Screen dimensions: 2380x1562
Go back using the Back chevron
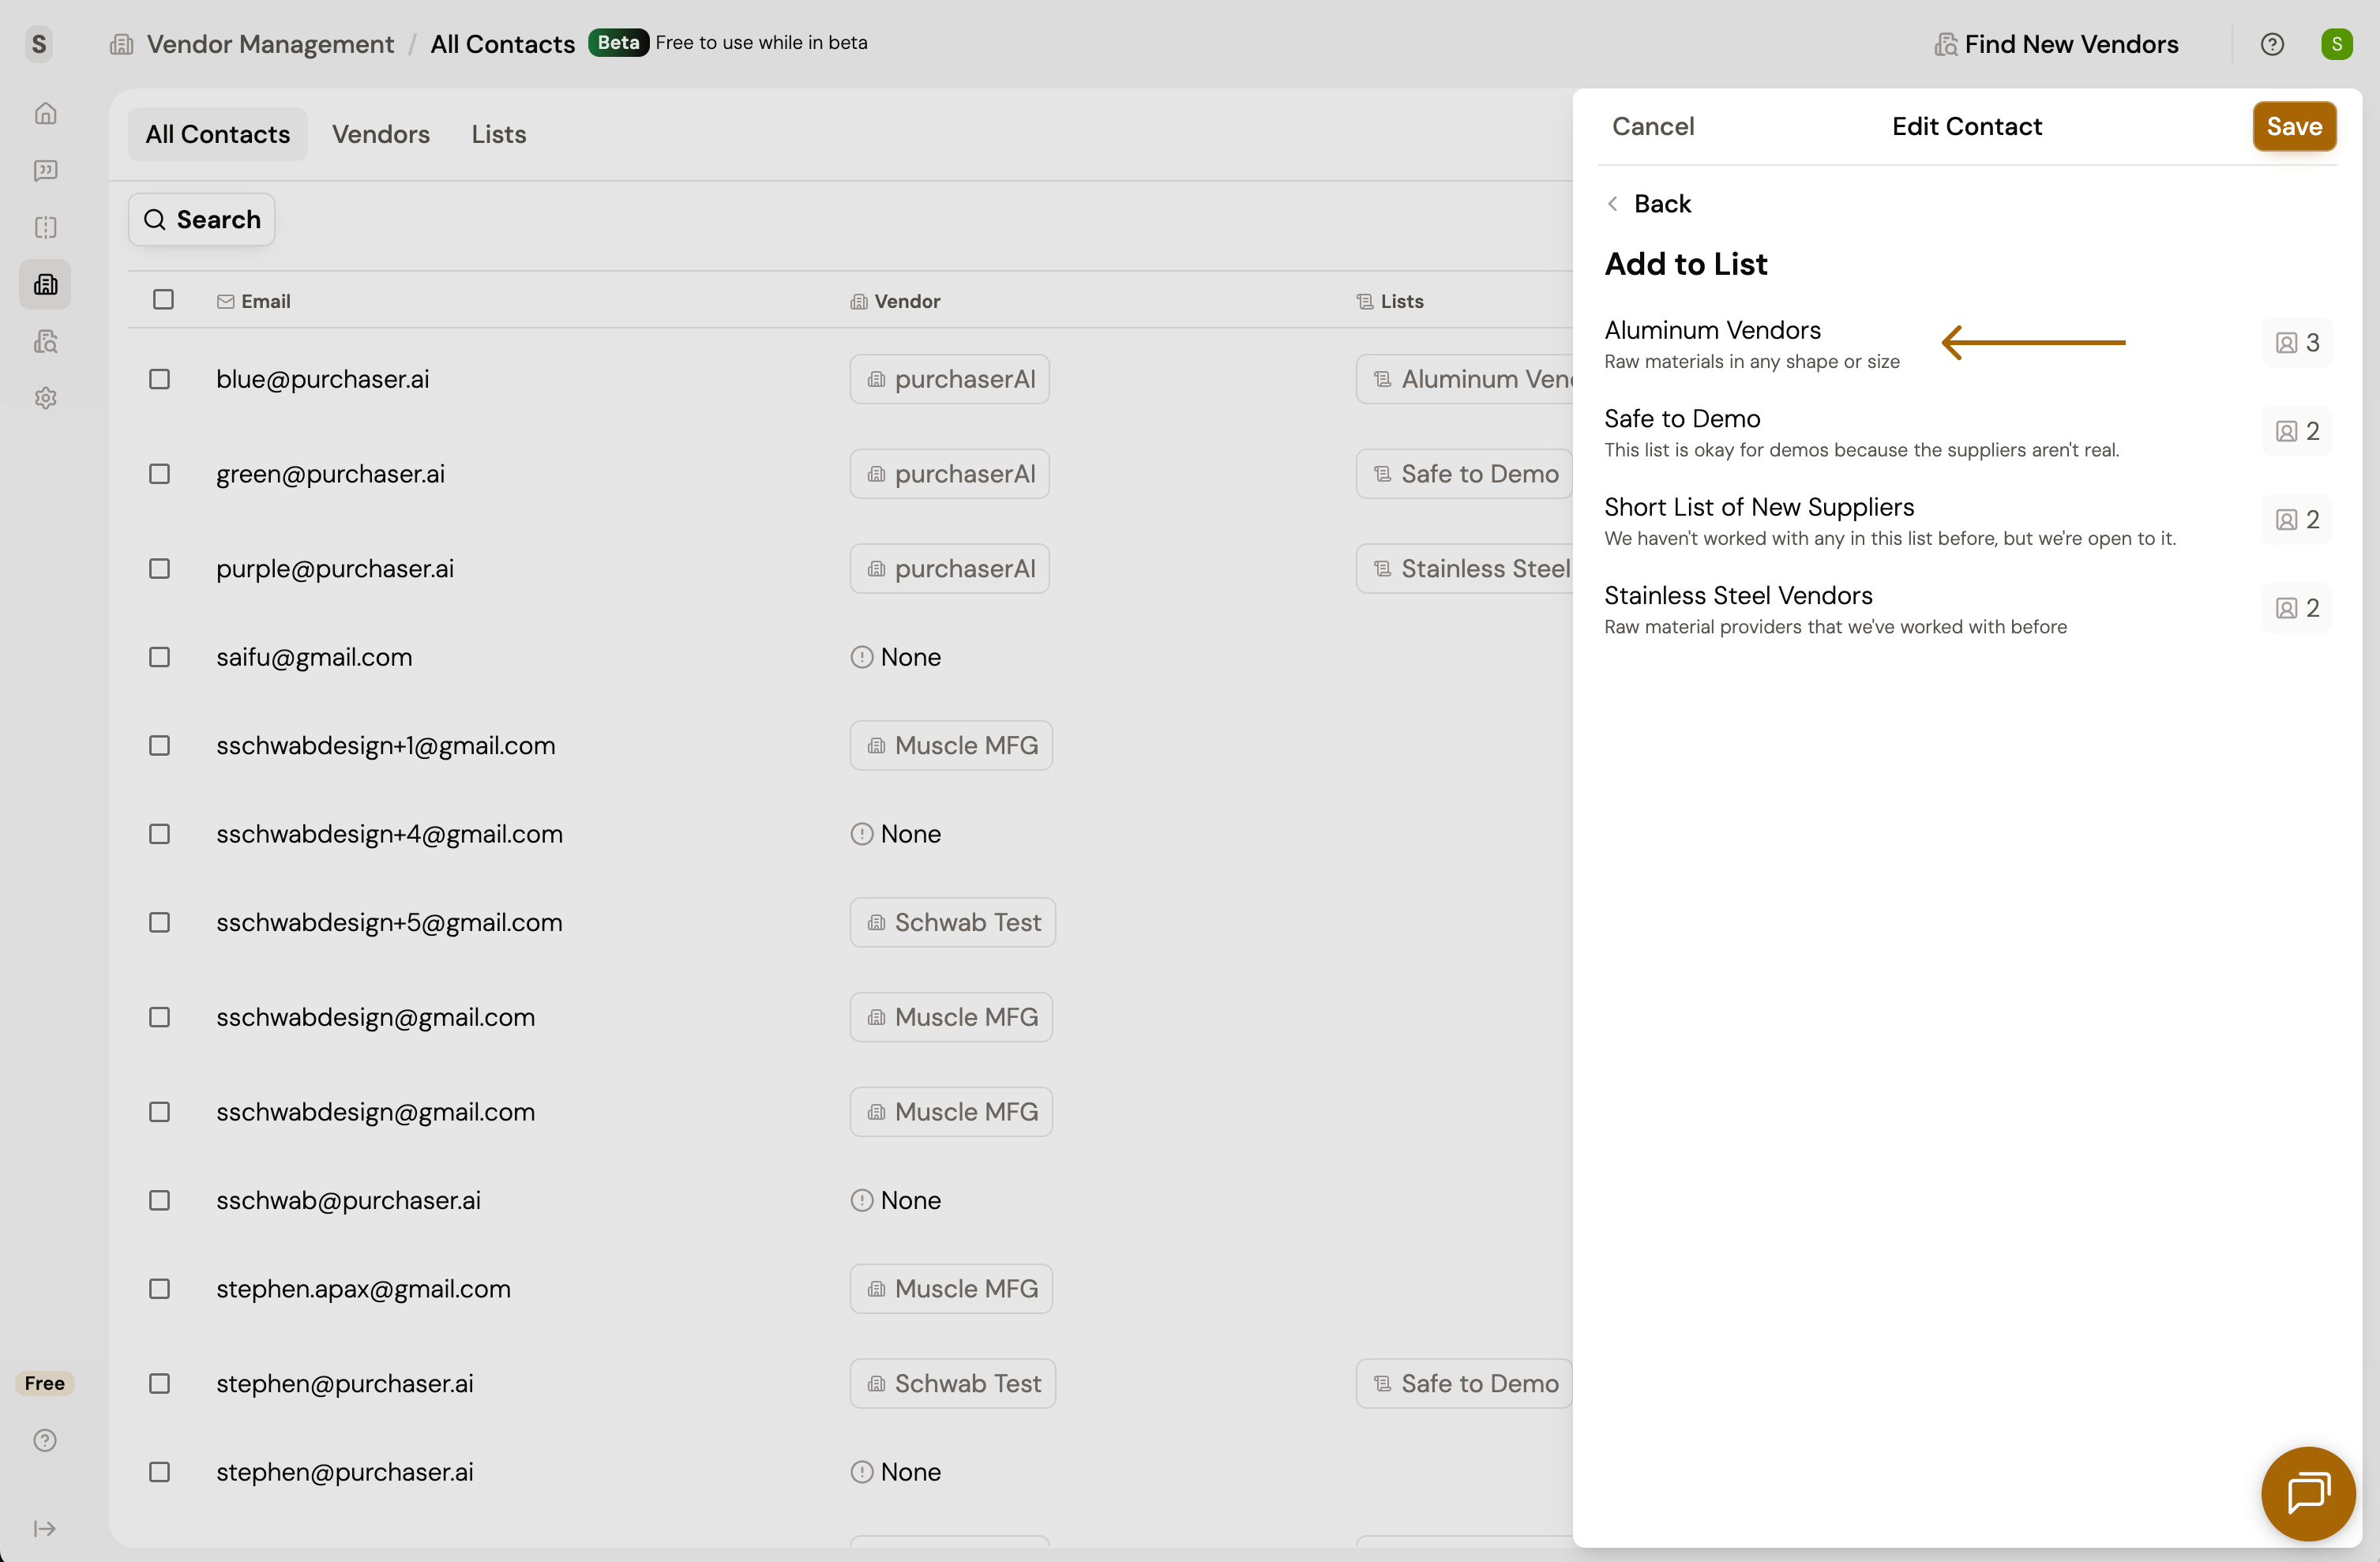[1648, 204]
